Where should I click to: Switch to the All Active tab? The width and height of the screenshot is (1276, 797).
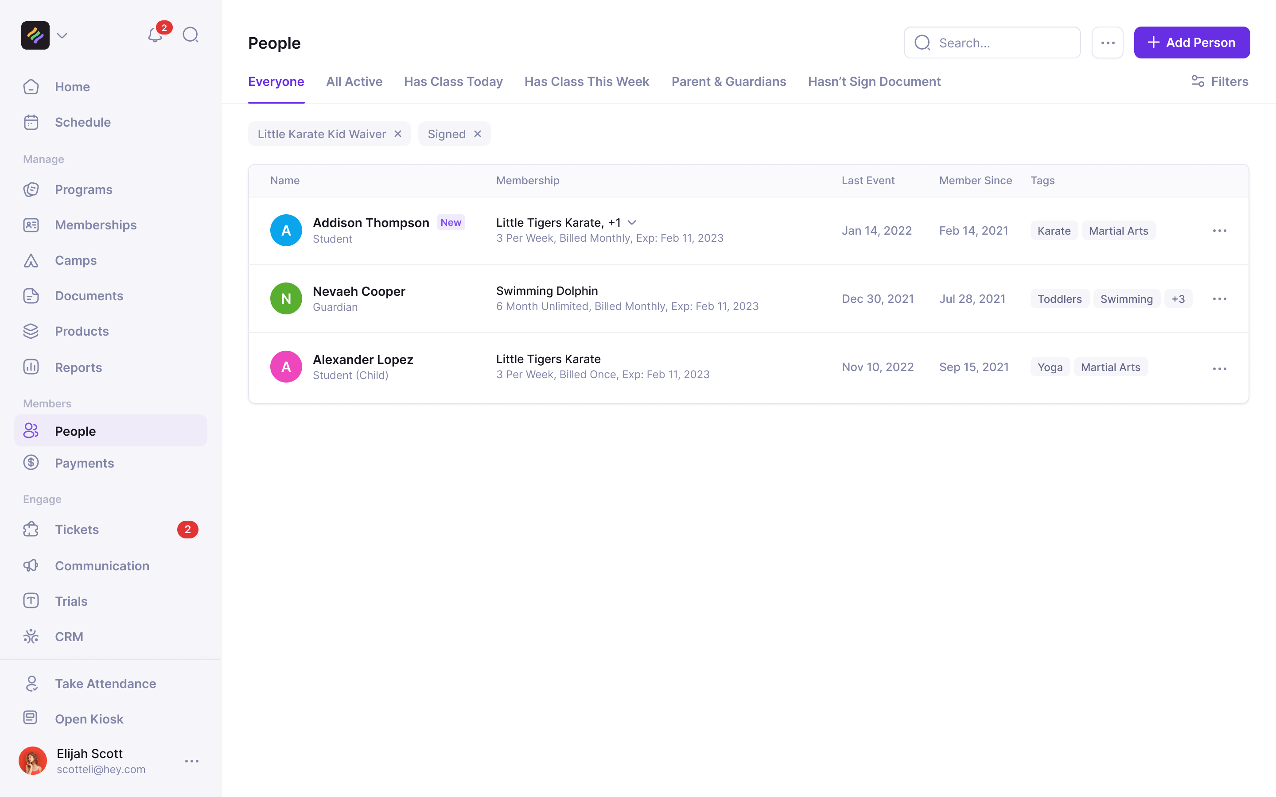(354, 82)
